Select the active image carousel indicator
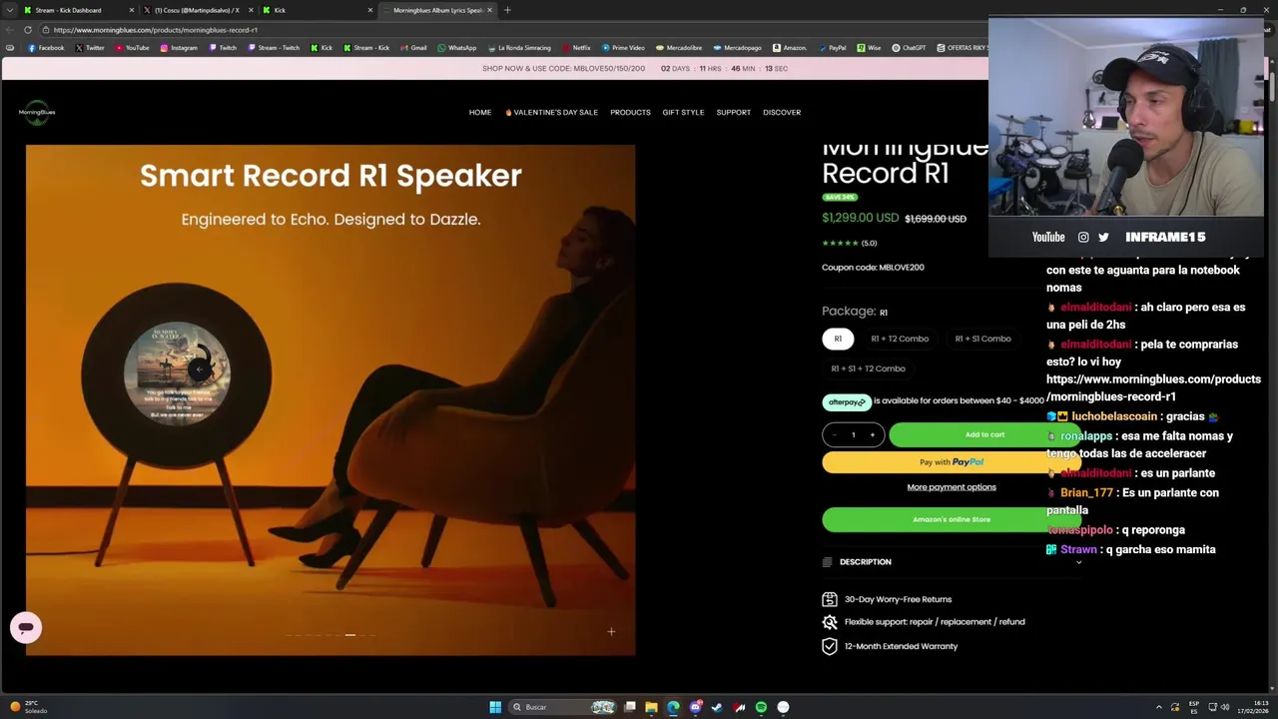1278x719 pixels. pos(349,634)
